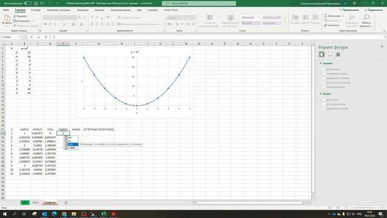Open the document title dropdown in the title bar
The width and height of the screenshot is (387, 218).
point(155,4)
